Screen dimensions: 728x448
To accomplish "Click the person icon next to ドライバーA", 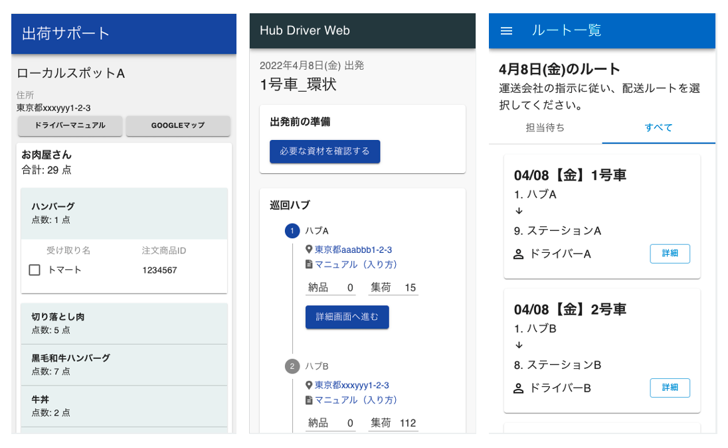I will pos(519,254).
